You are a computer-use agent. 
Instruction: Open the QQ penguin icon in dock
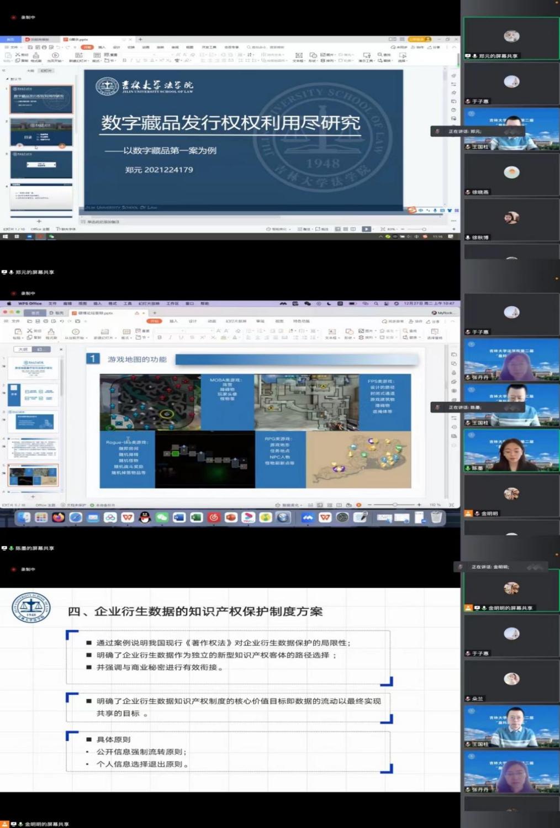tap(145, 517)
